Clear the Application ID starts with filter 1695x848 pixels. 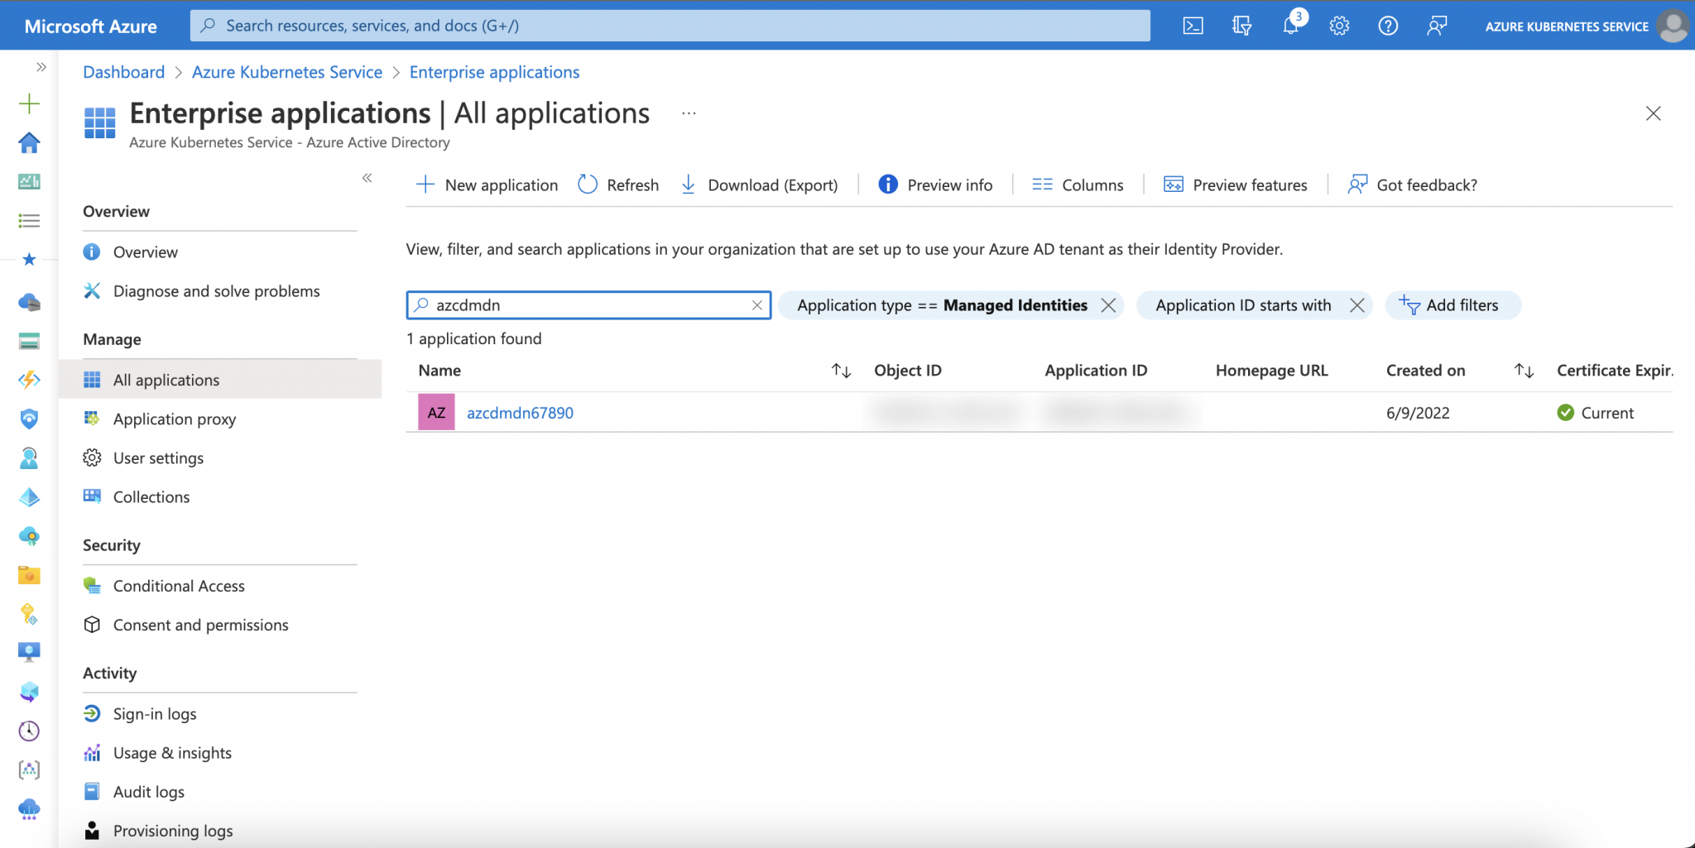click(x=1356, y=304)
